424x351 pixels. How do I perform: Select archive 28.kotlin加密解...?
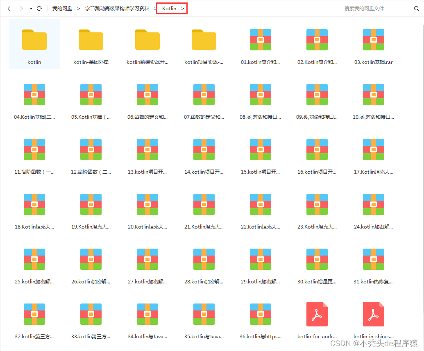204,259
